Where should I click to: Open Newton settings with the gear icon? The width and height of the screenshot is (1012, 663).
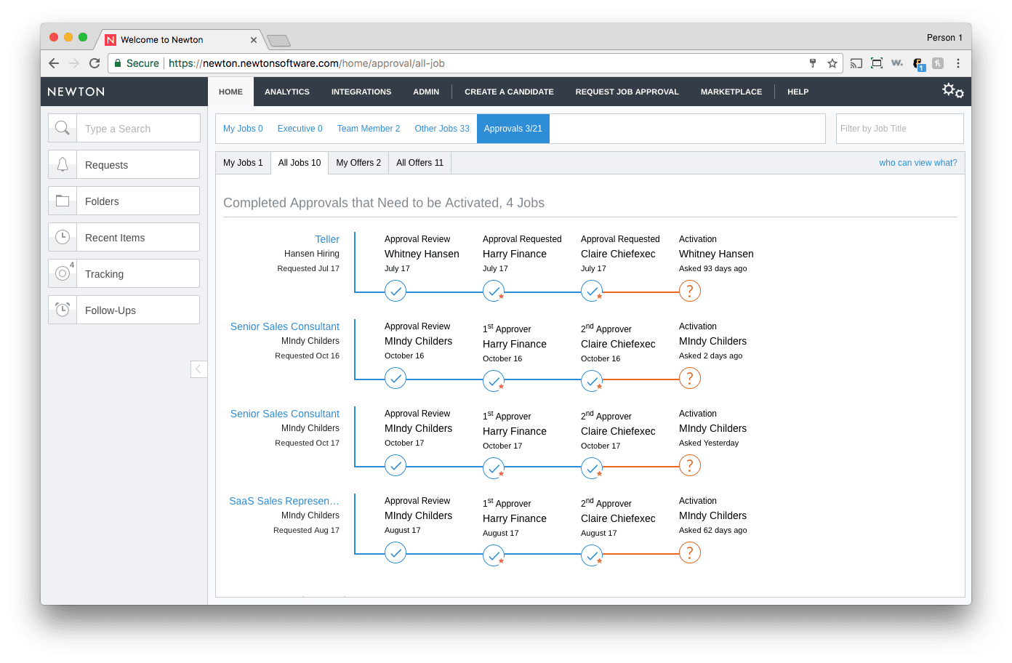click(951, 90)
